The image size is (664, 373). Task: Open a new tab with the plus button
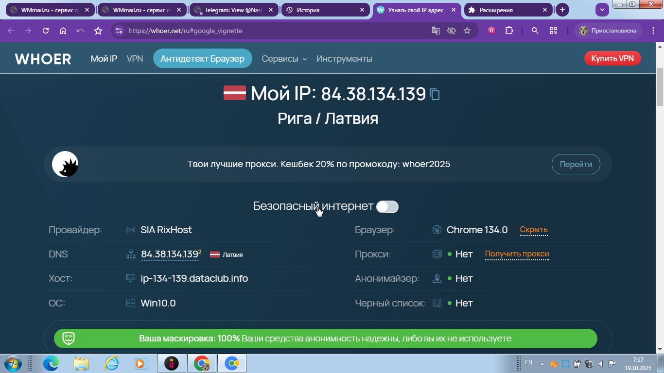[x=562, y=10]
